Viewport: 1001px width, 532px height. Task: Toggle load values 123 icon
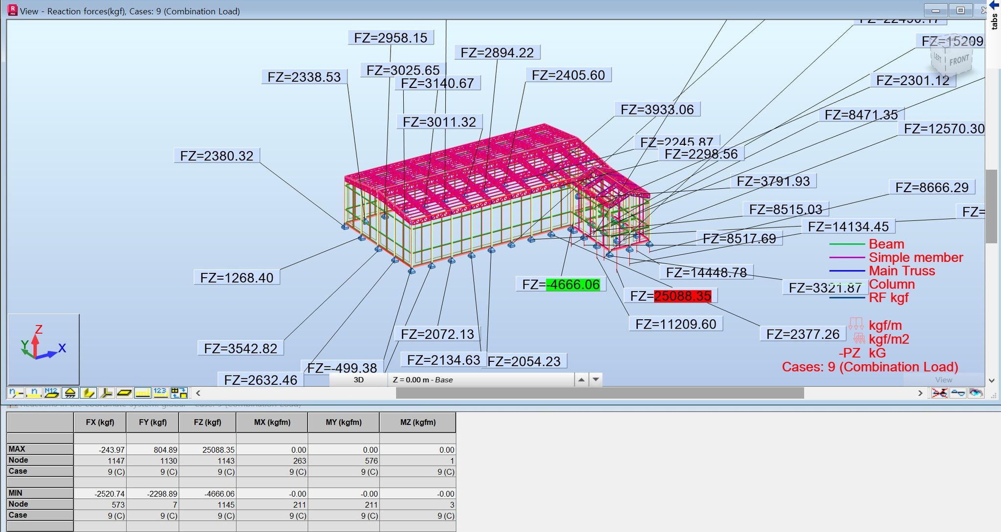click(x=160, y=393)
